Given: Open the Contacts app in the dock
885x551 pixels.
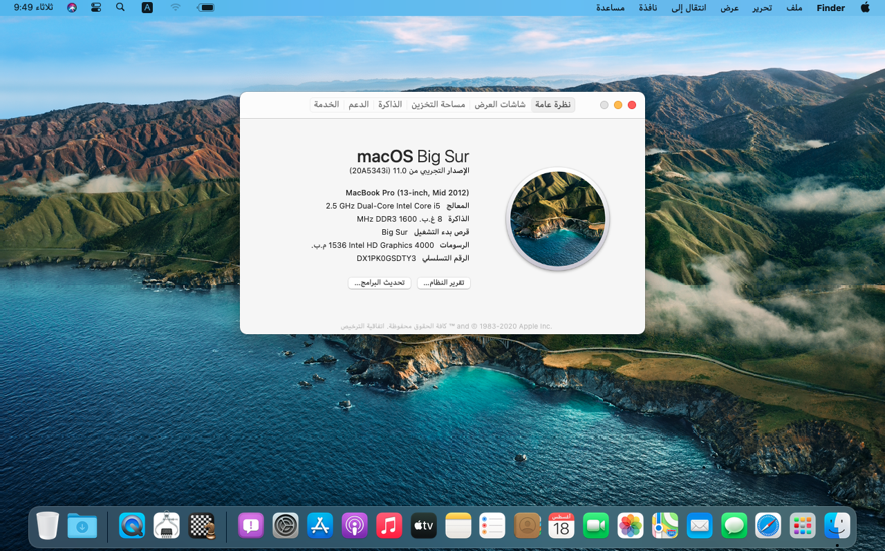Looking at the screenshot, I should [x=527, y=525].
